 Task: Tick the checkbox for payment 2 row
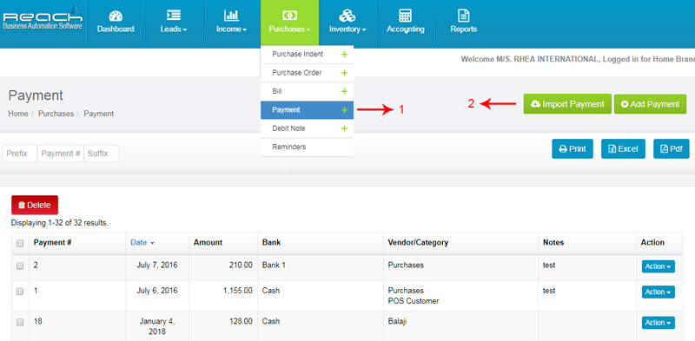pos(20,266)
